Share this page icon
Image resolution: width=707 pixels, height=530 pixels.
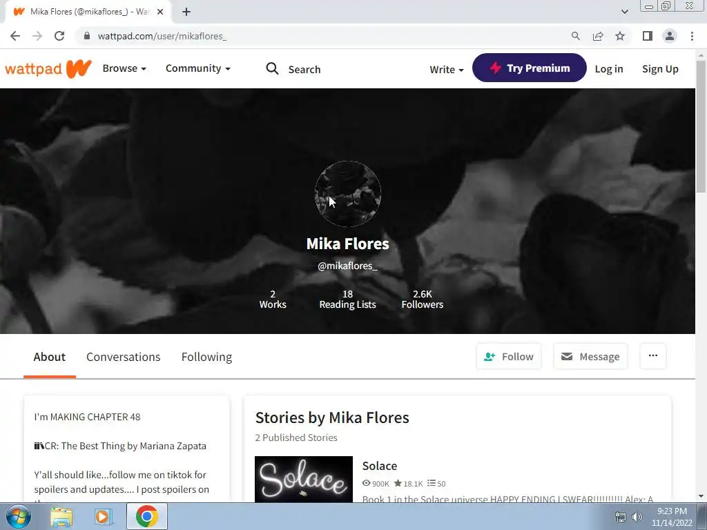click(598, 36)
